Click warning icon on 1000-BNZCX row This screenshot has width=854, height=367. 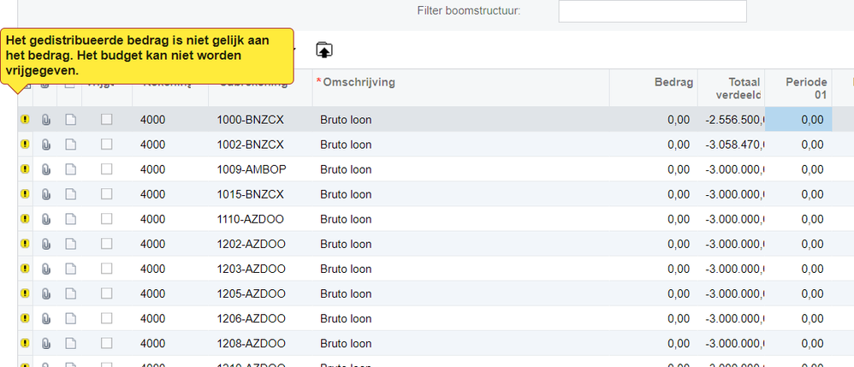(x=25, y=119)
